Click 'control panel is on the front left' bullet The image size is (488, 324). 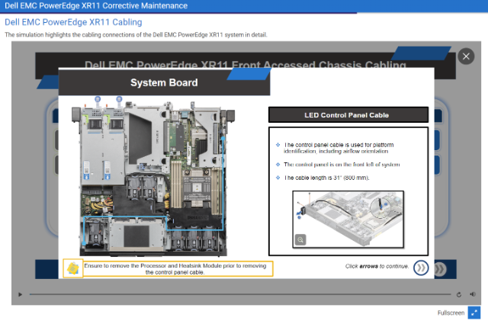point(342,165)
